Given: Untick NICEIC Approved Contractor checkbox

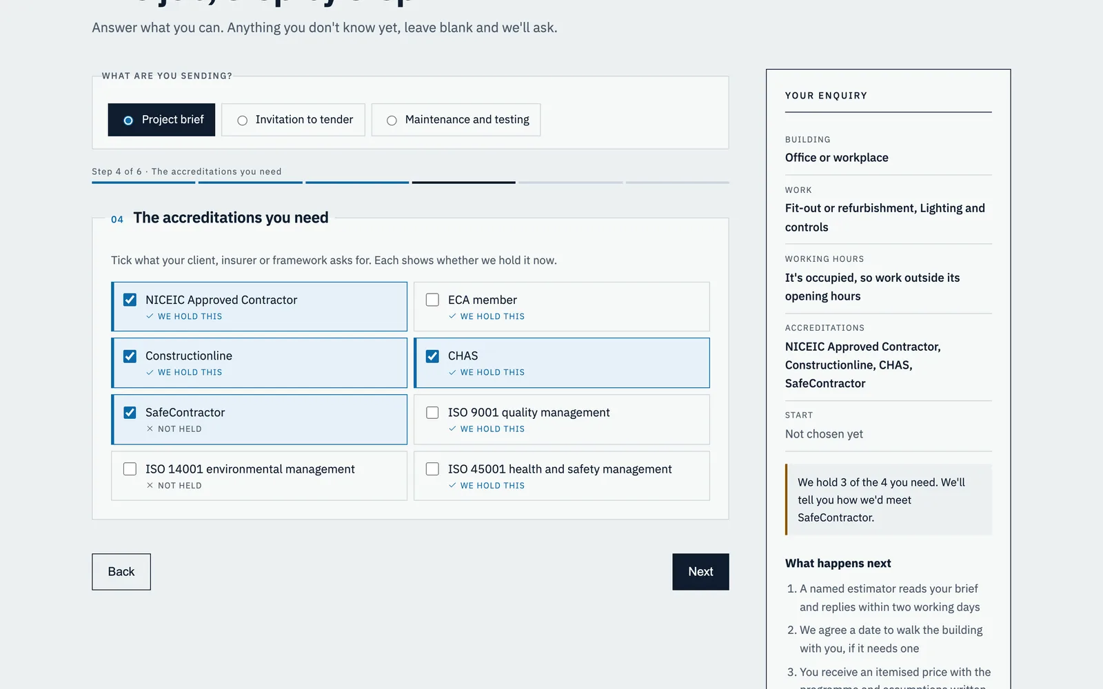Looking at the screenshot, I should tap(130, 300).
